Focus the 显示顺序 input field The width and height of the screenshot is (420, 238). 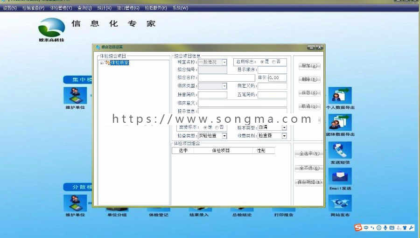pyautogui.click(x=272, y=70)
